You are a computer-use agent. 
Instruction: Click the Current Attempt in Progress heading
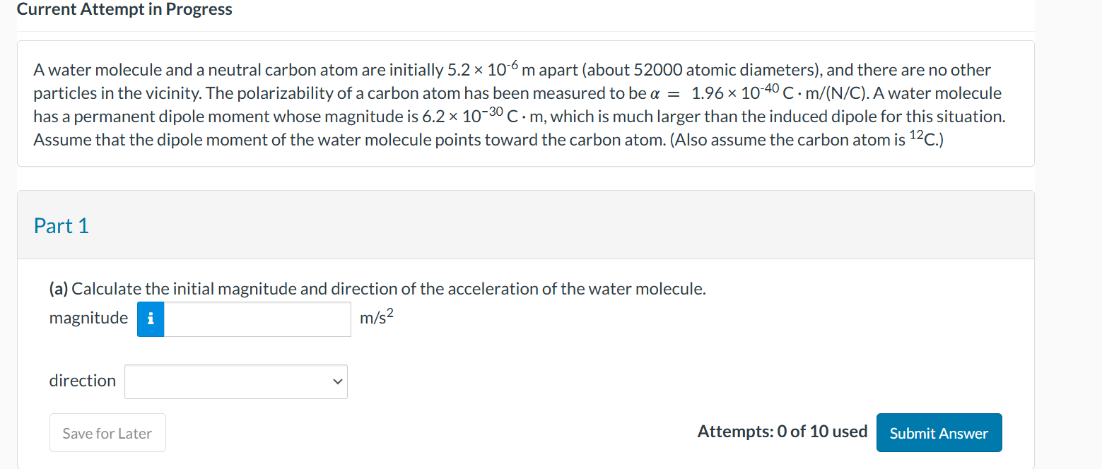point(124,9)
